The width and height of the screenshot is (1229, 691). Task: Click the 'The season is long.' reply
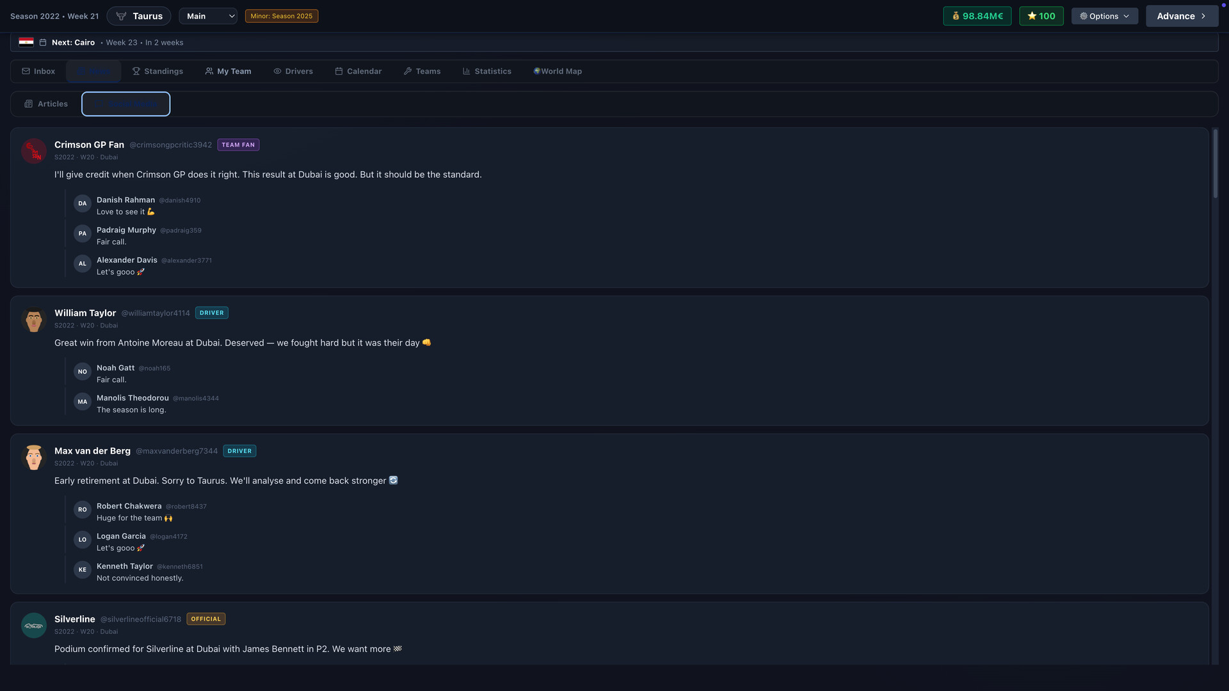click(131, 410)
